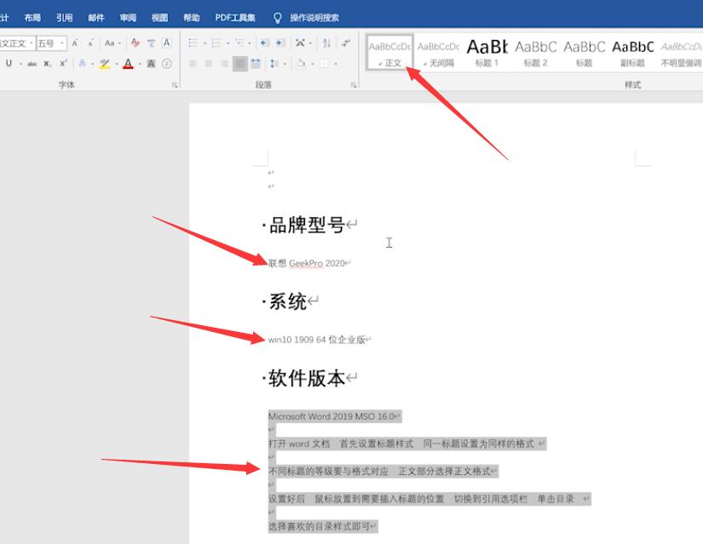Apply numbered list

pos(216,43)
